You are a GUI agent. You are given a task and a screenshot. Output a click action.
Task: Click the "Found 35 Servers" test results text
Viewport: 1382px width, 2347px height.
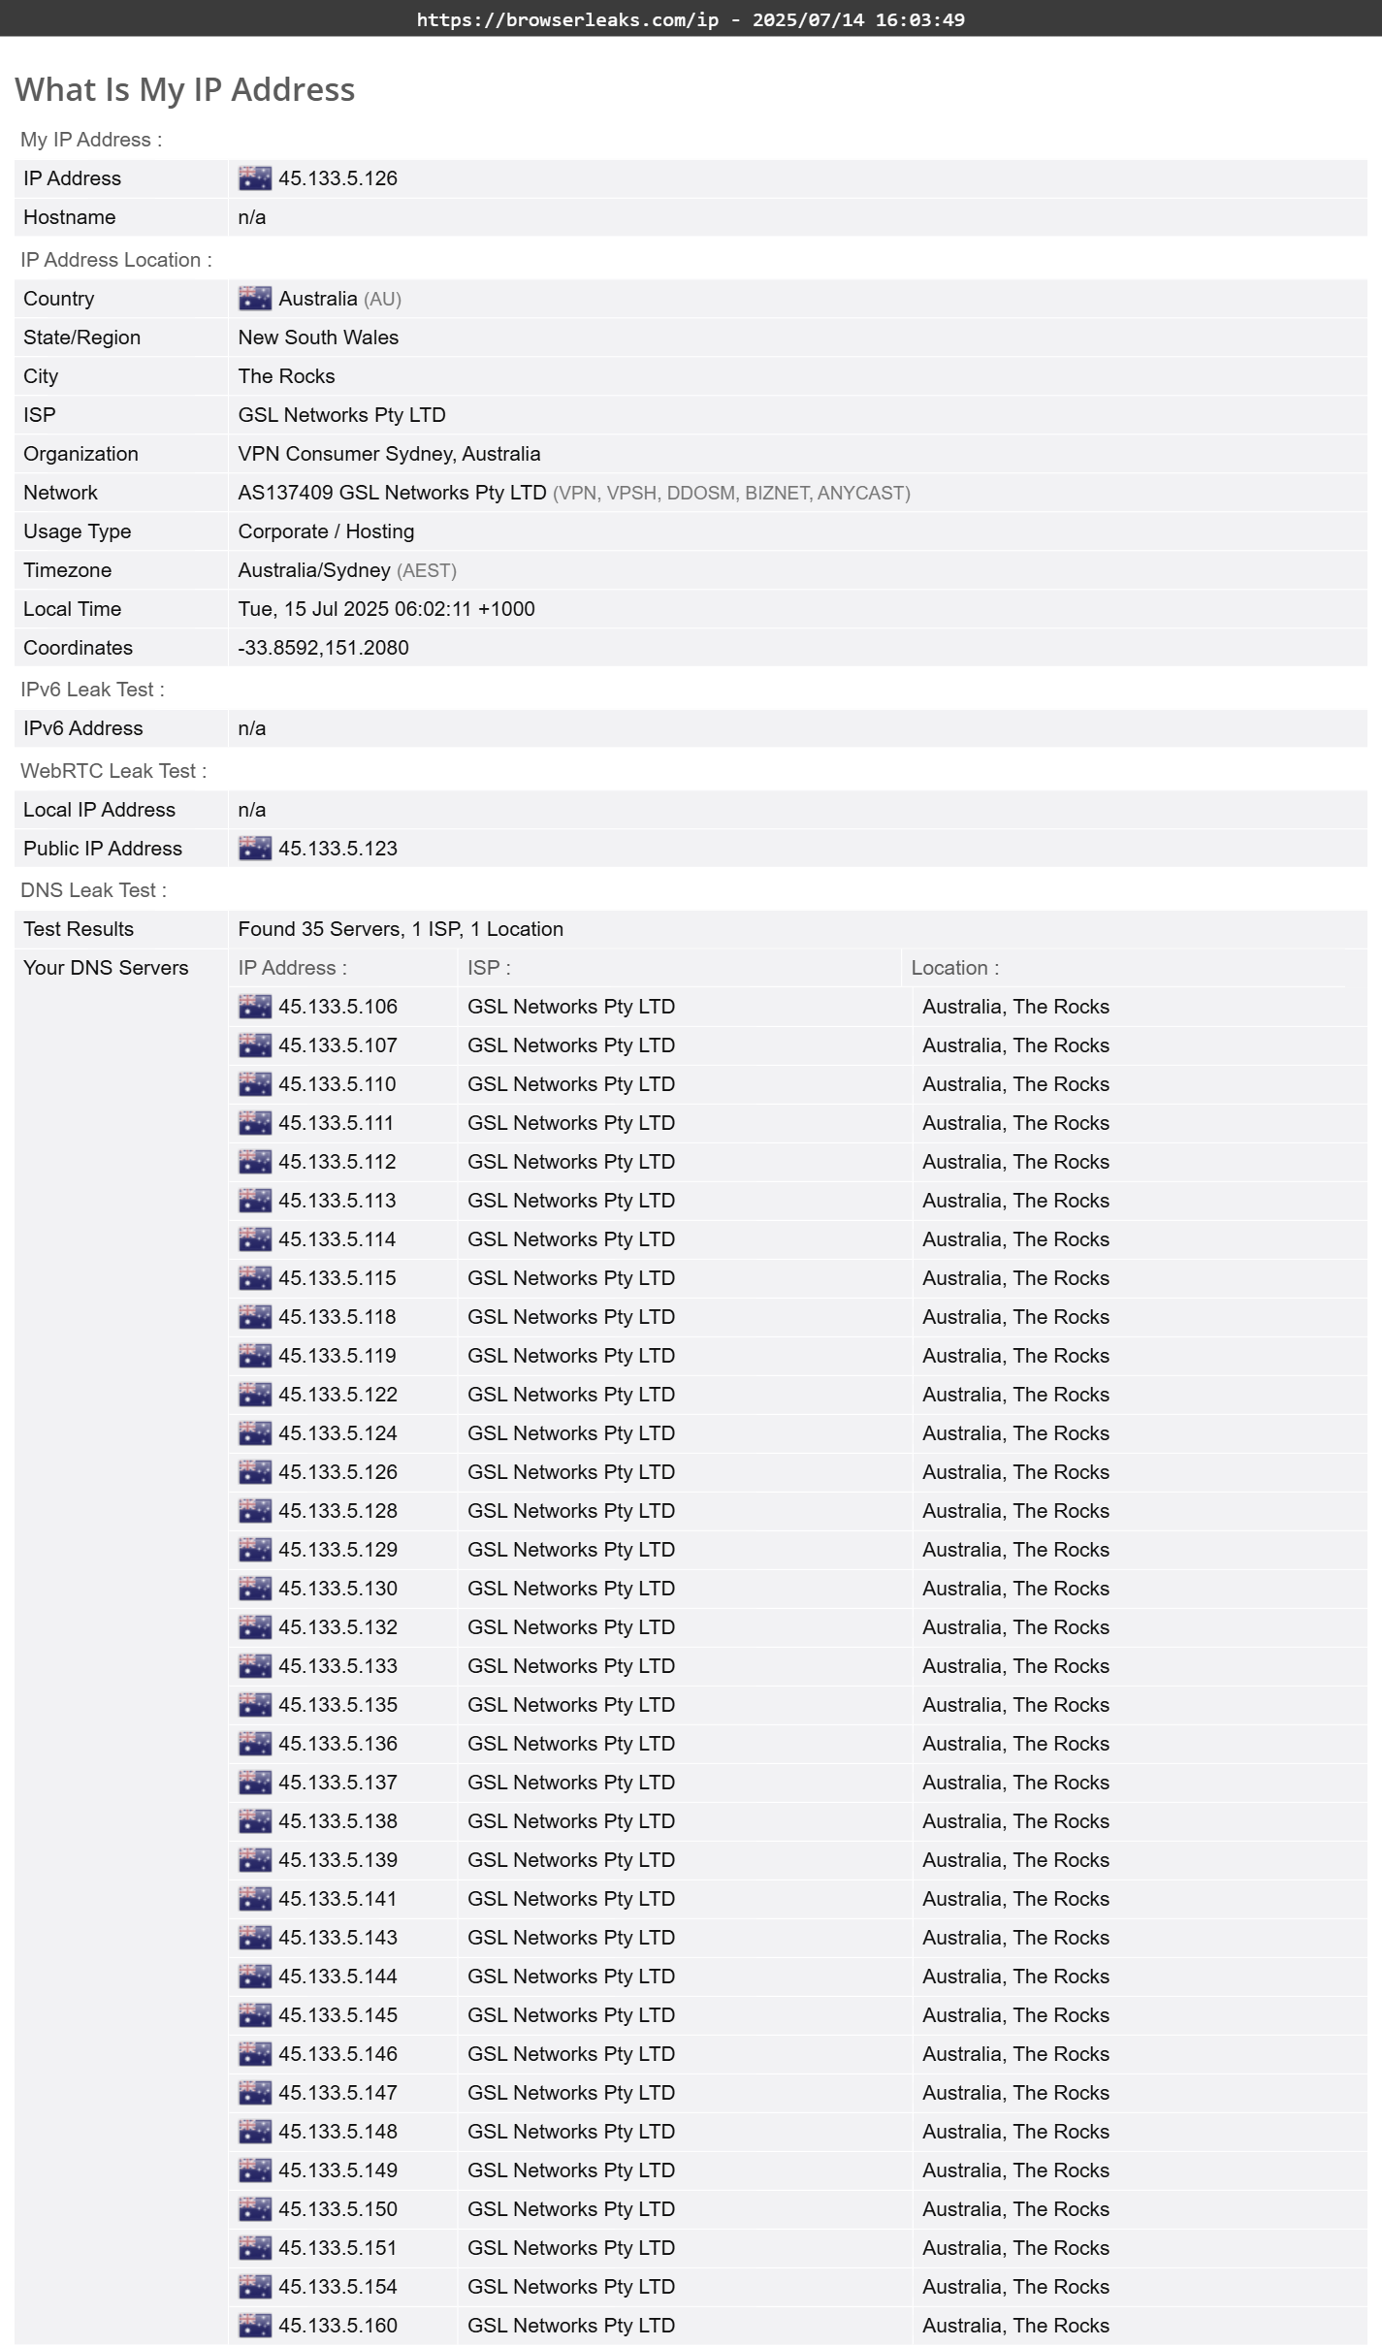pos(401,929)
